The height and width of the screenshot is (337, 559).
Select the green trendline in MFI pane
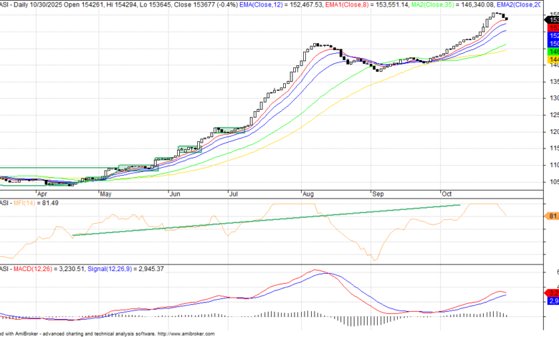coord(265,220)
